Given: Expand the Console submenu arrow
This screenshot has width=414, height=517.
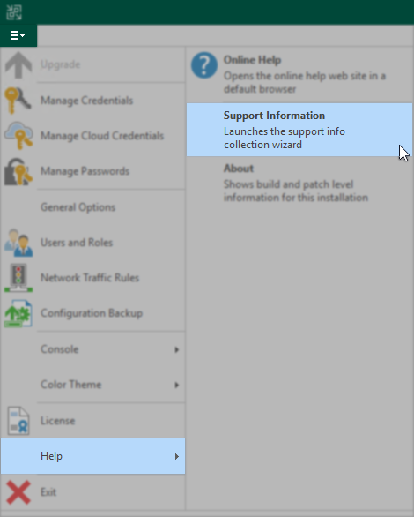Looking at the screenshot, I should pos(177,349).
